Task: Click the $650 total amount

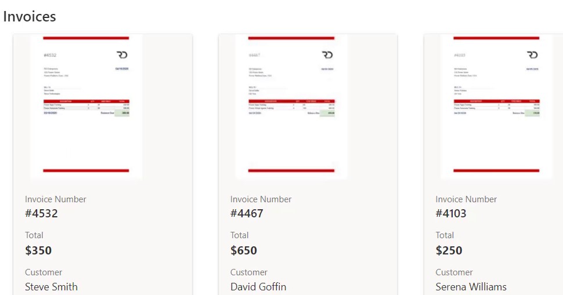Action: tap(243, 250)
